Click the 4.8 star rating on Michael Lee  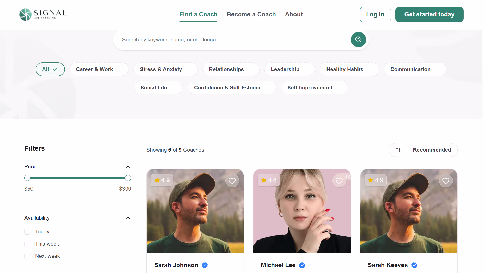point(269,180)
